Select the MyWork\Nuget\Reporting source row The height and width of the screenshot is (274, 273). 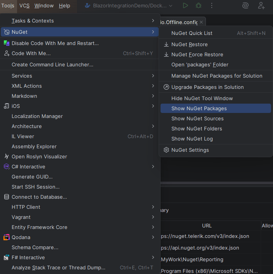point(192,260)
